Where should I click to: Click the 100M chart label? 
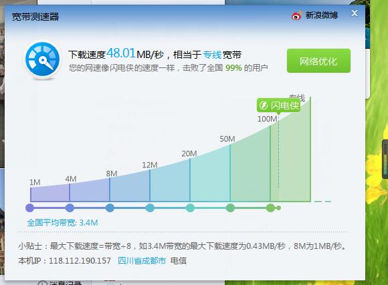[267, 119]
